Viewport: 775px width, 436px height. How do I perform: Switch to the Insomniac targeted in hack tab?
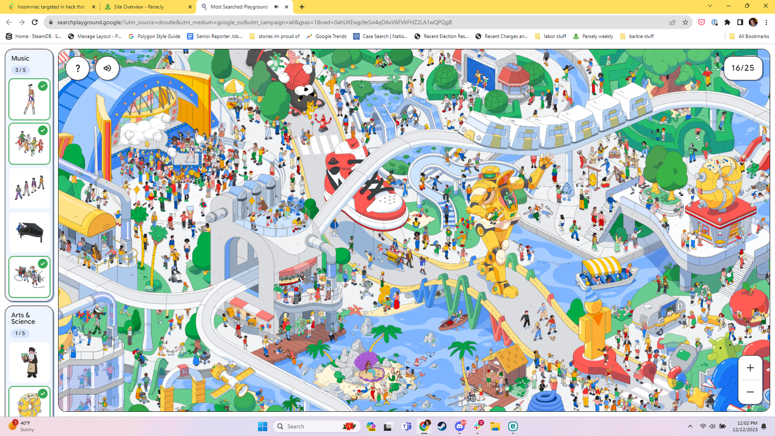(x=50, y=7)
